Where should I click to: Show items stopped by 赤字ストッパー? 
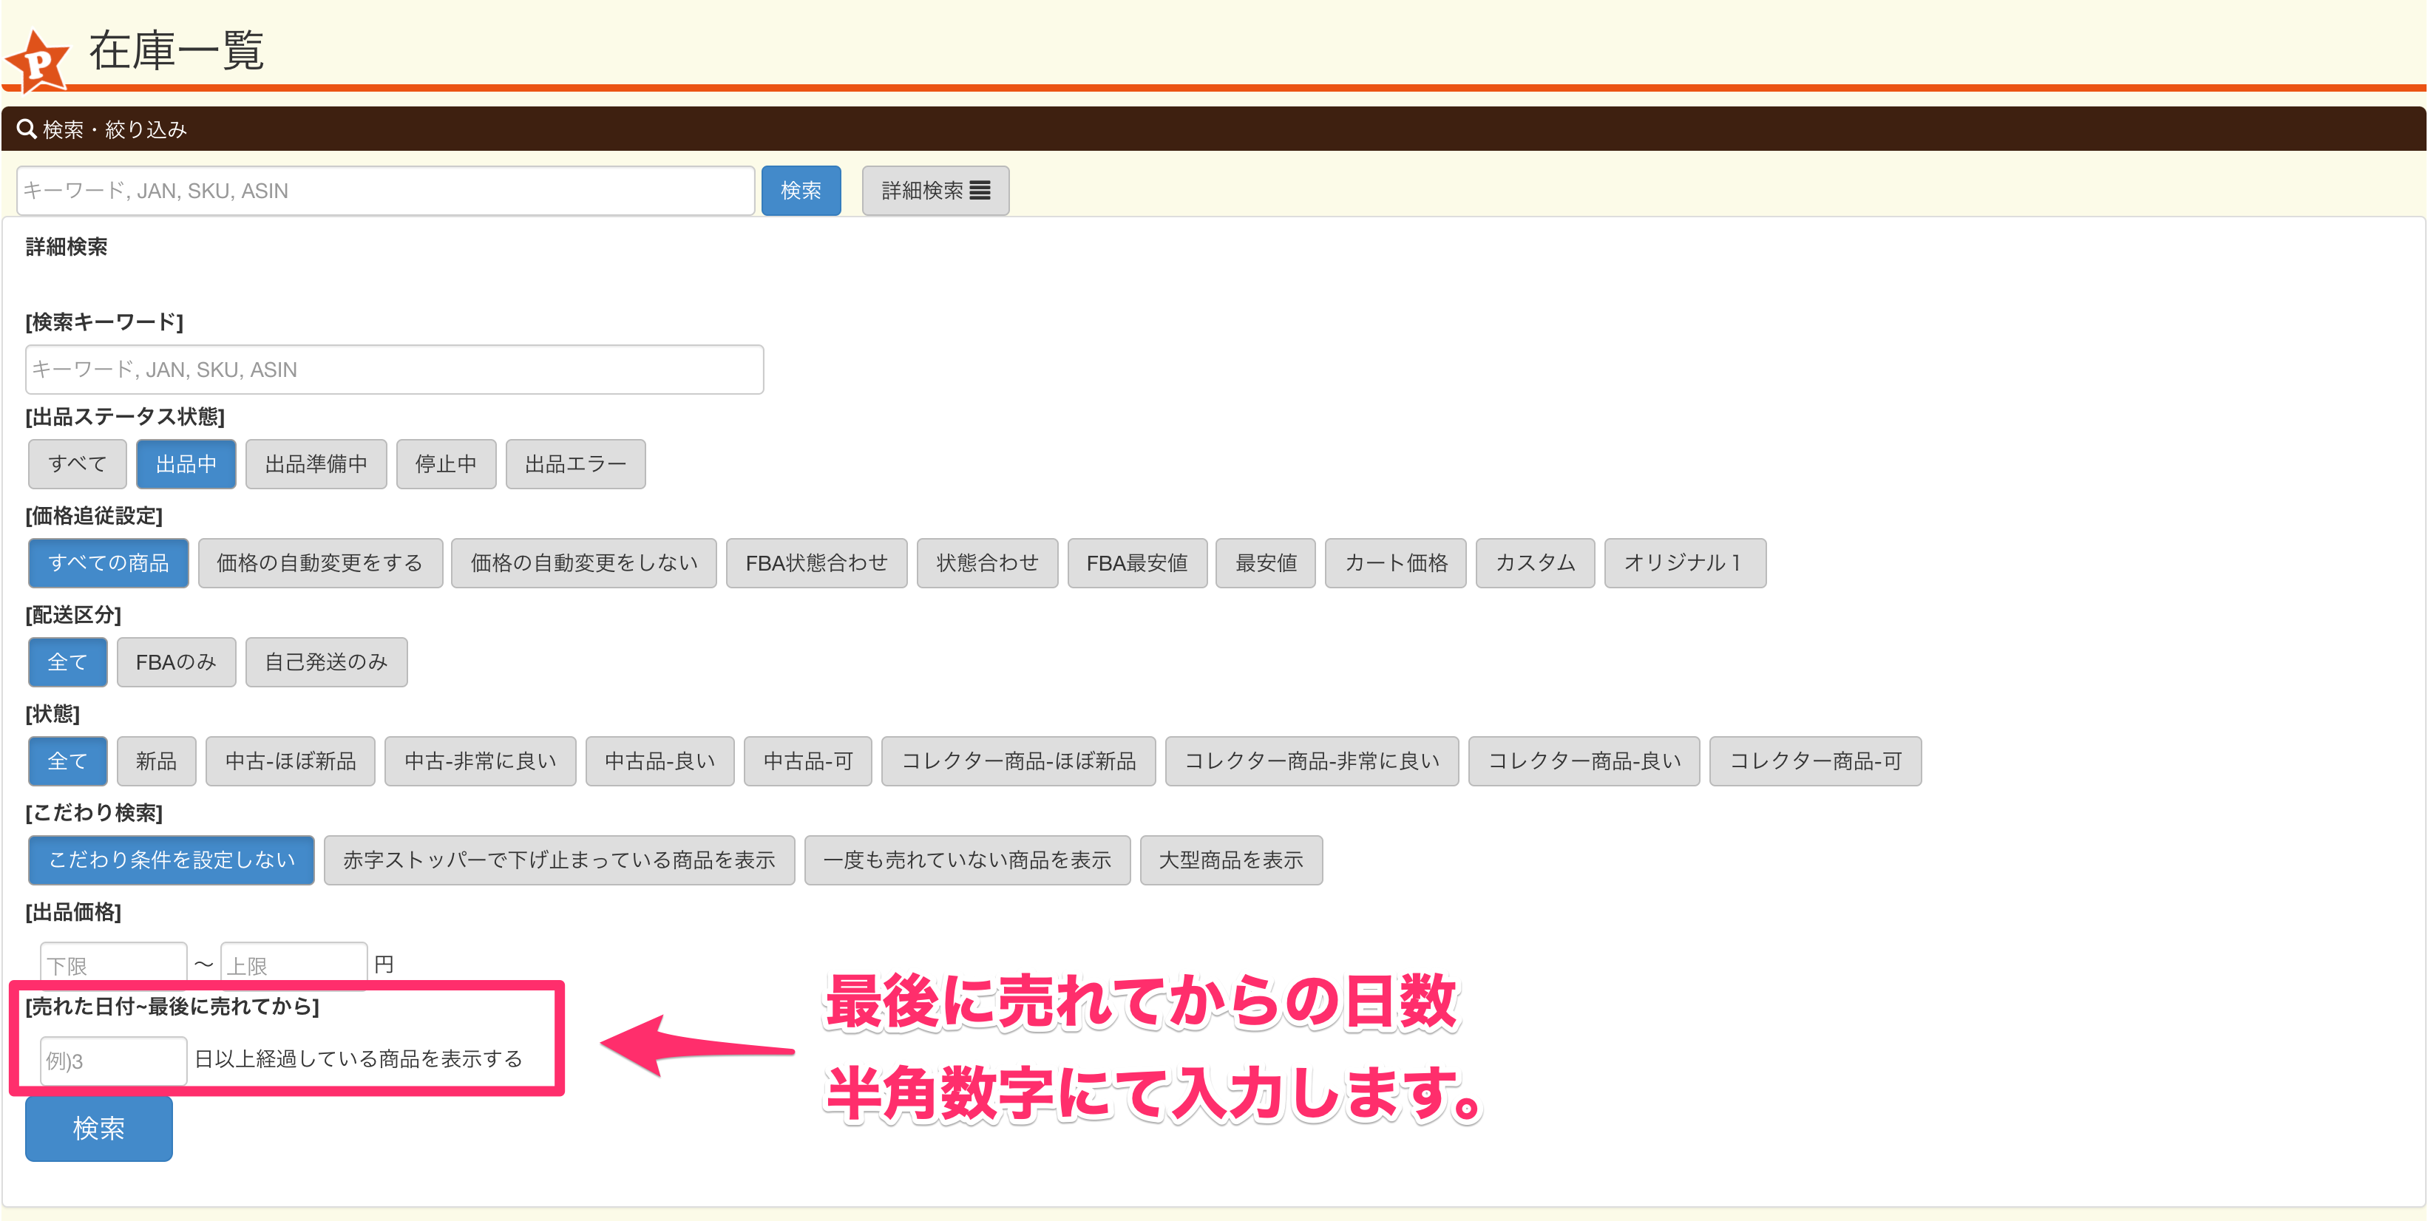[560, 860]
